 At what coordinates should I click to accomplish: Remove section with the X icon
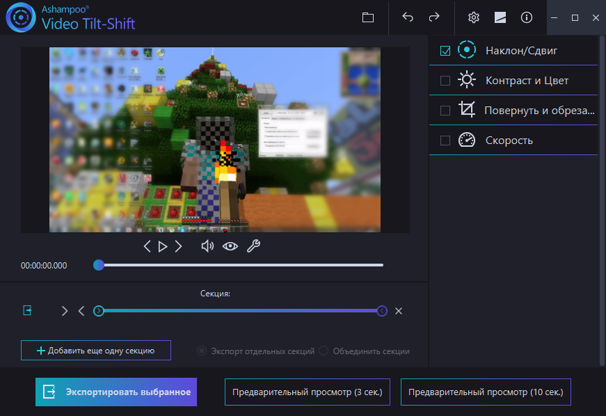point(399,311)
